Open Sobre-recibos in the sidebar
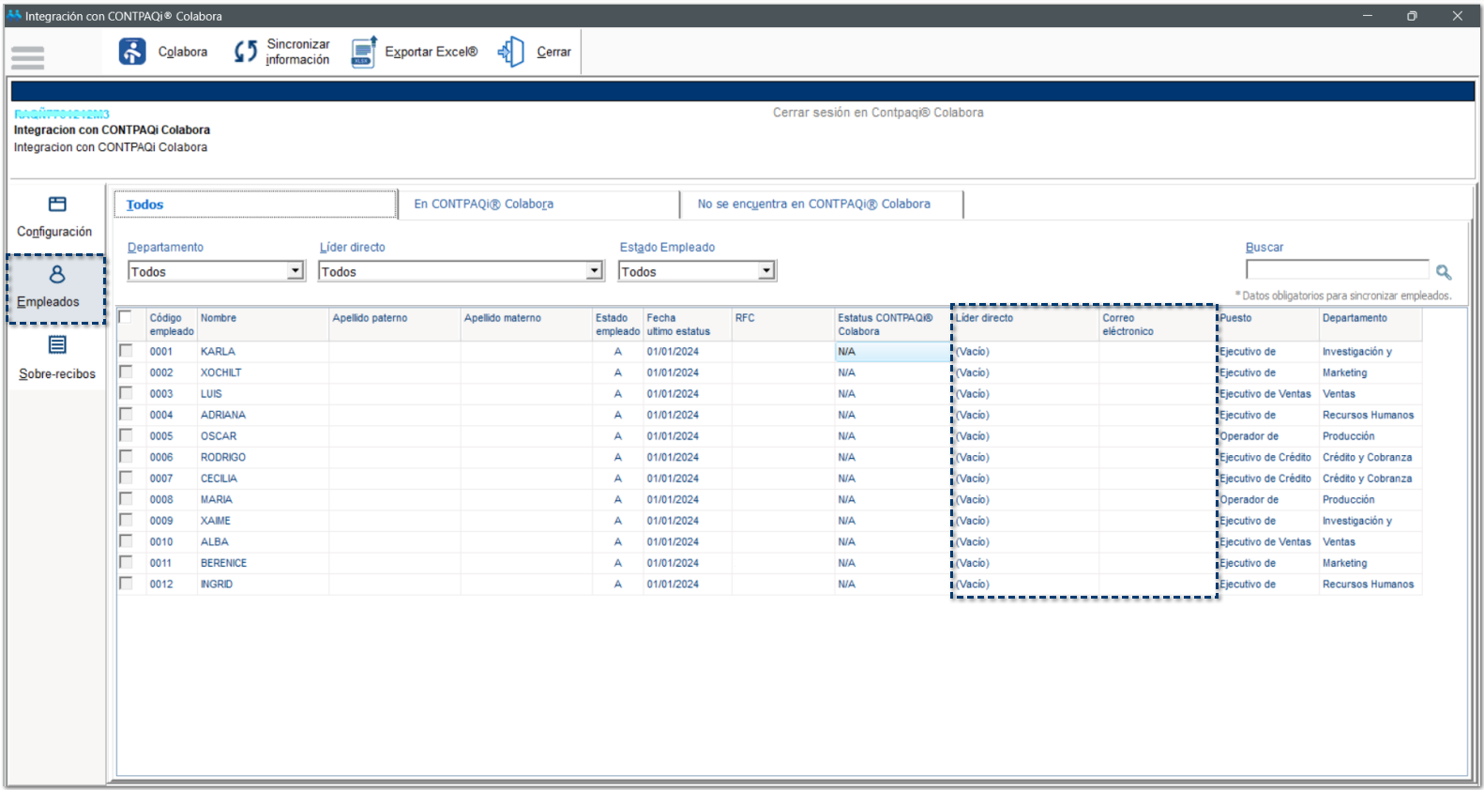 (x=57, y=345)
